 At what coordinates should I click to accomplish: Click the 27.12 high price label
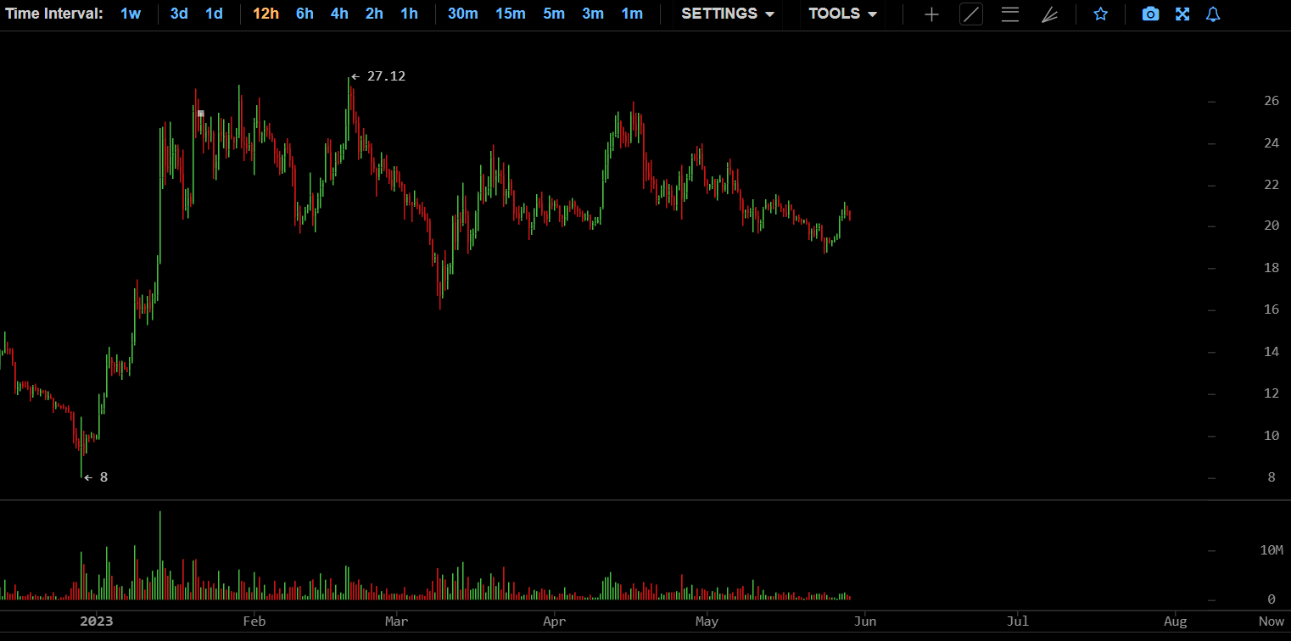coord(386,76)
